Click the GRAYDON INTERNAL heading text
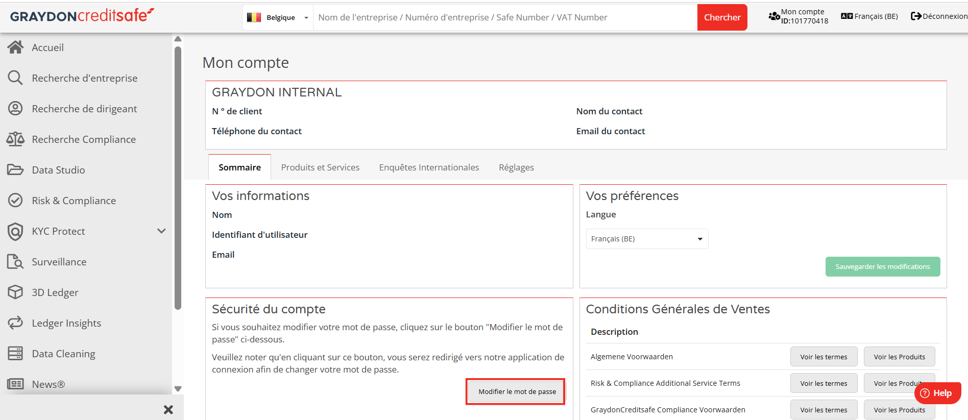The image size is (968, 420). [x=277, y=92]
